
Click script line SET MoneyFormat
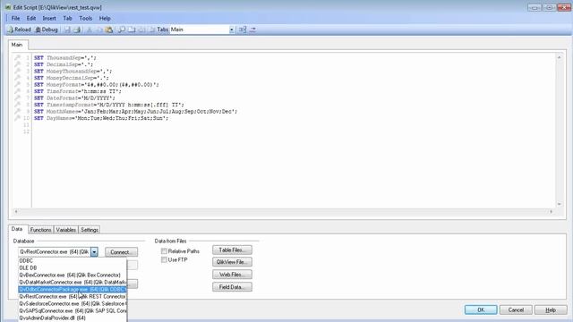[97, 85]
